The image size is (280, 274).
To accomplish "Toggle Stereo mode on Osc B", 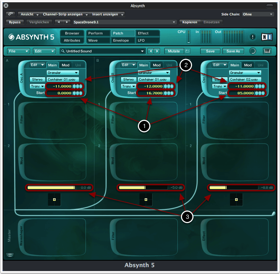I will pyautogui.click(x=129, y=80).
